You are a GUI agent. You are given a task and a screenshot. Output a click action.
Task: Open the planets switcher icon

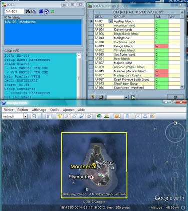pyautogui.click(x=117, y=116)
